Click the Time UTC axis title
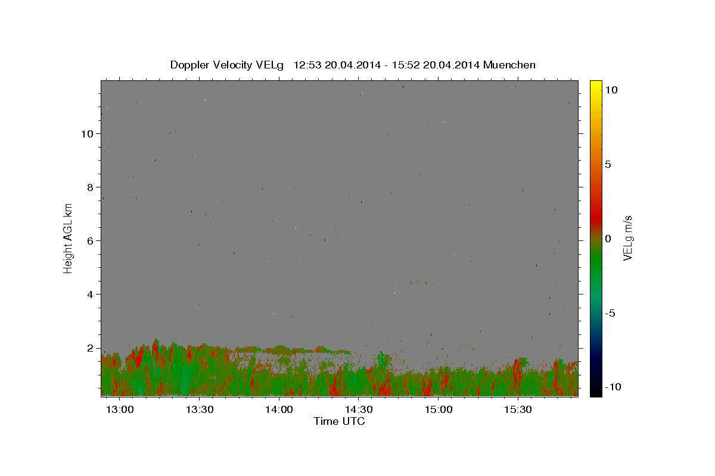The width and height of the screenshot is (715, 476). tap(339, 421)
